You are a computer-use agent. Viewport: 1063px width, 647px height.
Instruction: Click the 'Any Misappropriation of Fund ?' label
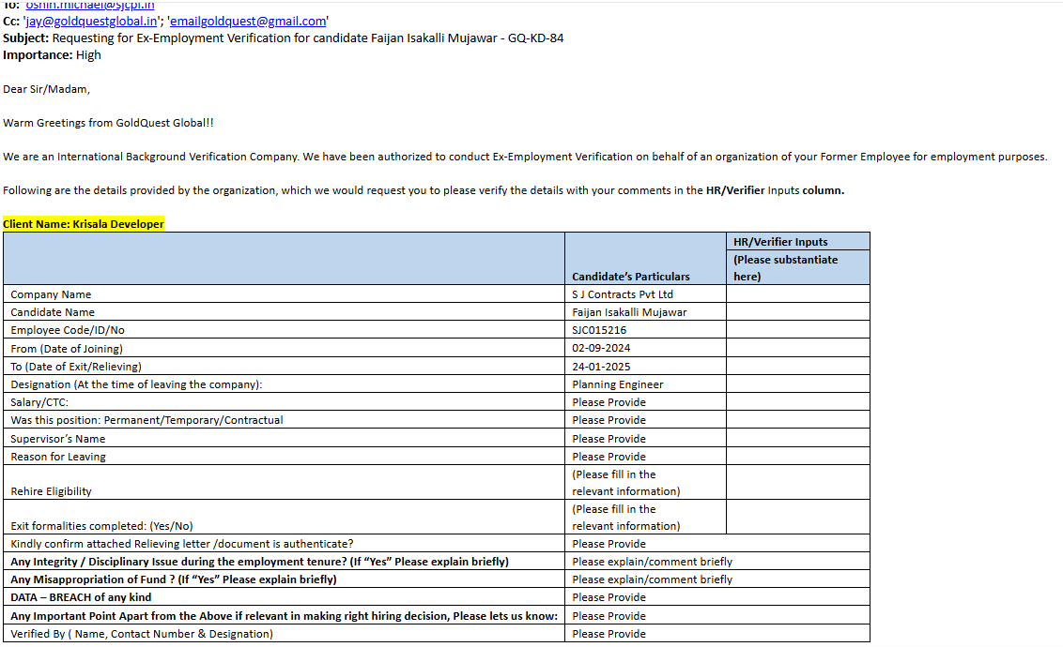(x=174, y=579)
